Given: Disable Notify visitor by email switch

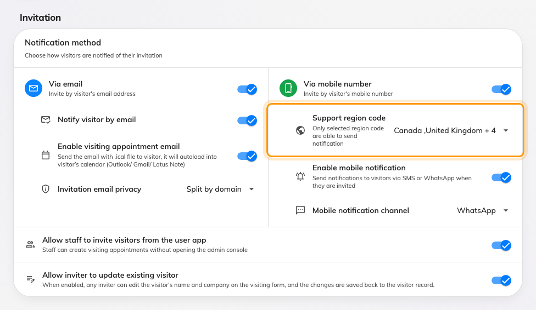Looking at the screenshot, I should pos(247,120).
